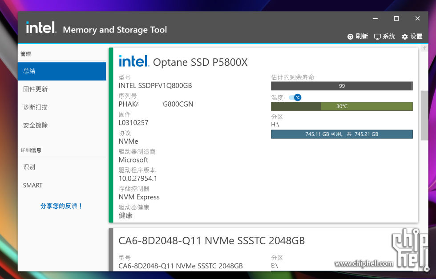436x279 pixels.
Task: Open 安全擦除 in the sidebar
Action: [x=62, y=125]
